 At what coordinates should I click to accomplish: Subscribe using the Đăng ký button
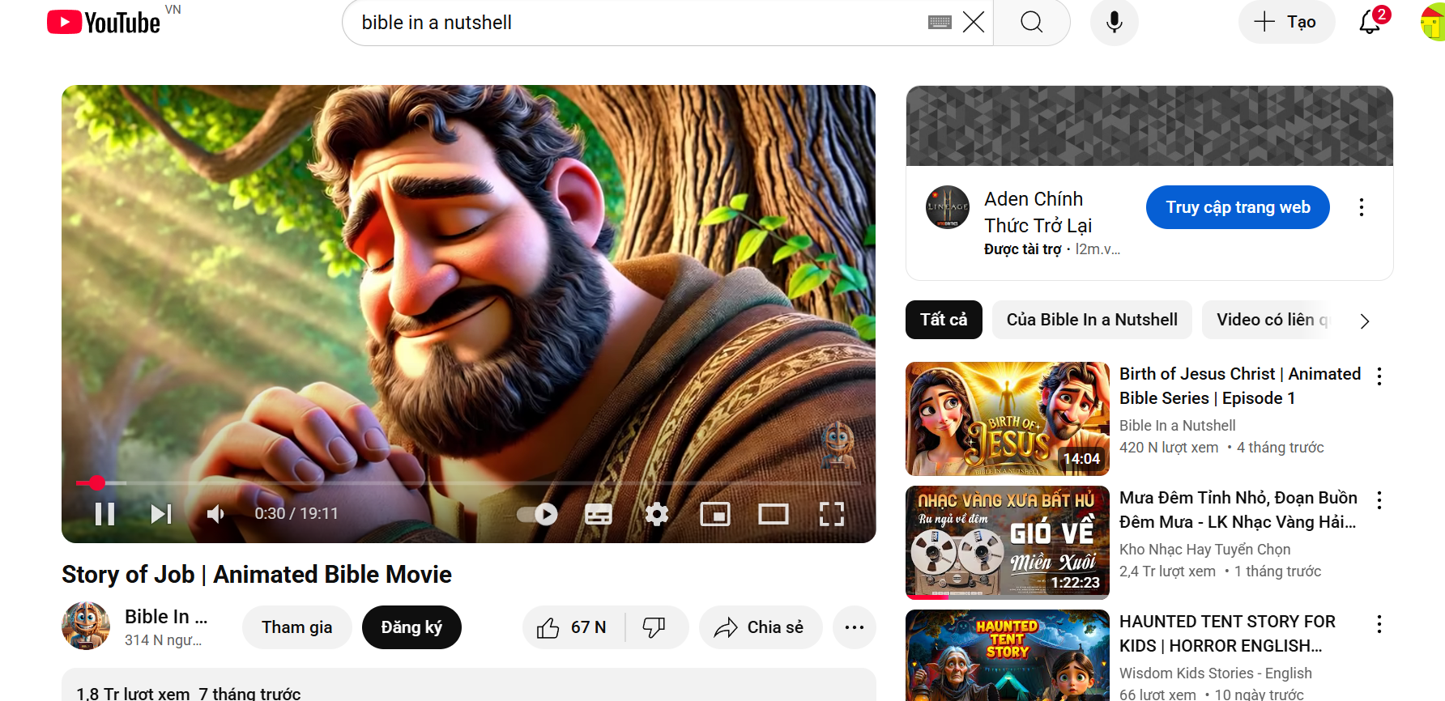(411, 627)
